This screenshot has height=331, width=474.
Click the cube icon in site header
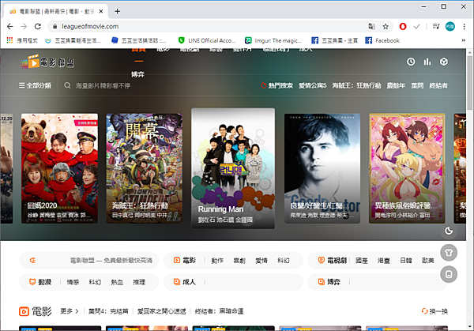click(x=444, y=62)
